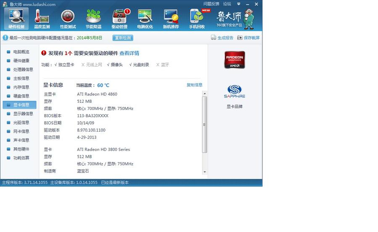Image resolution: width=378 pixels, height=232 pixels.
Task: Open the 温度监测 temperature monitor icon
Action: [42, 19]
